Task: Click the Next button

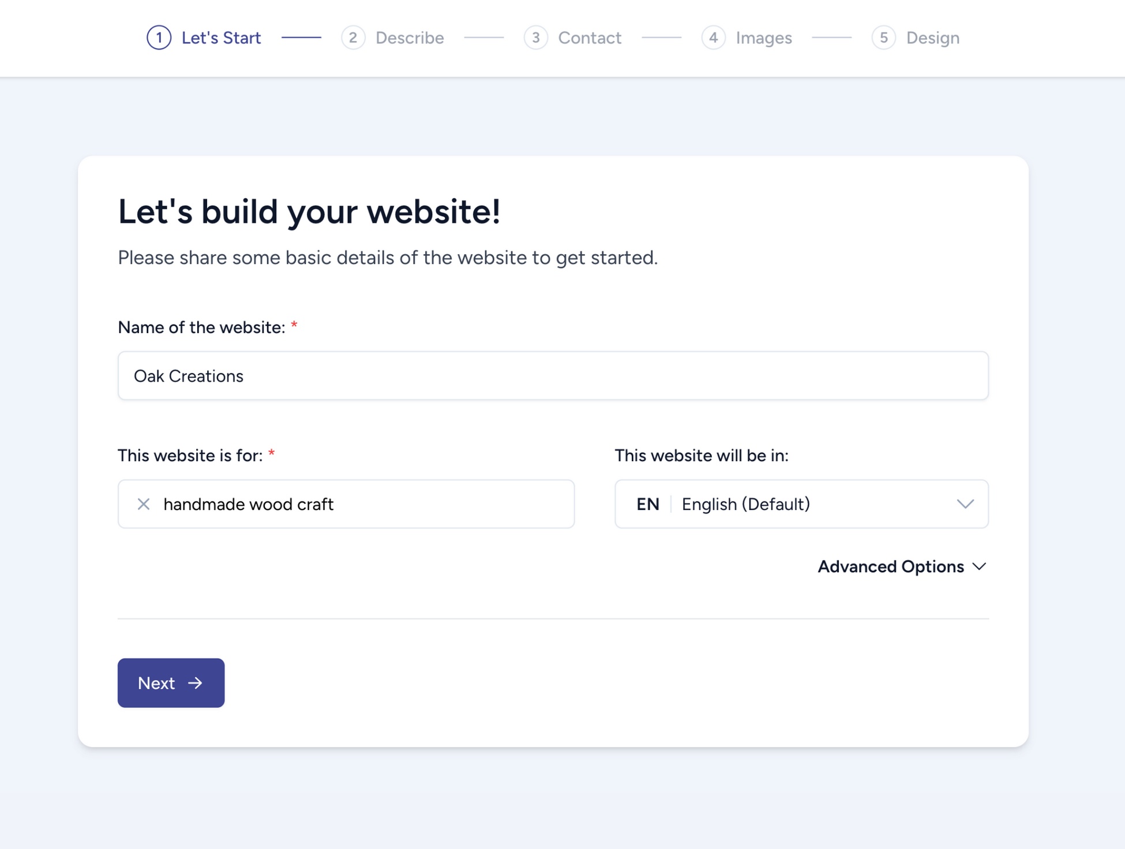Action: [x=171, y=683]
